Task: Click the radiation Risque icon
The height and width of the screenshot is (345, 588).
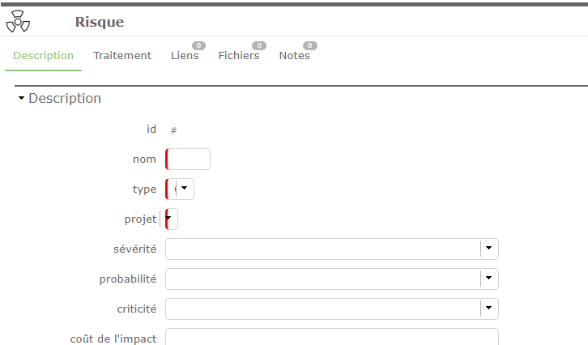Action: (18, 23)
